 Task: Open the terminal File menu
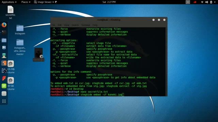pos(53,25)
